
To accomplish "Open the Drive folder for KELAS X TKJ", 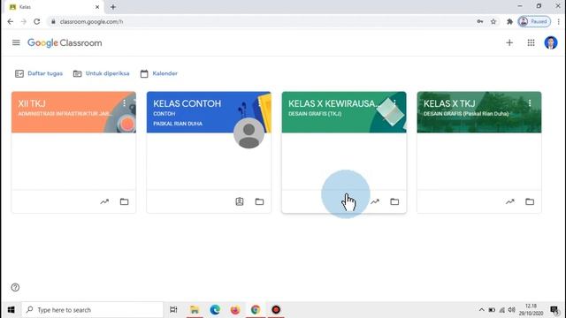I will (530, 201).
